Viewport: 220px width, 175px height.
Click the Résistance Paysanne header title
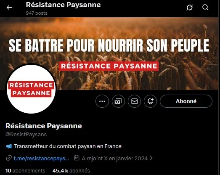point(63,5)
